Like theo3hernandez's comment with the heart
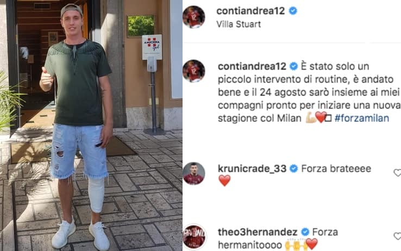Image resolution: width=401 pixels, height=251 pixels. [x=397, y=236]
